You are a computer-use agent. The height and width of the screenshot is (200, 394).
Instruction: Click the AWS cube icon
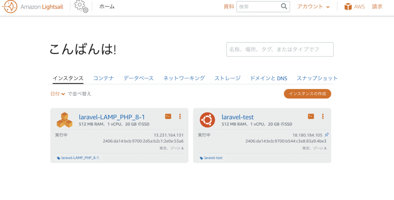[348, 7]
